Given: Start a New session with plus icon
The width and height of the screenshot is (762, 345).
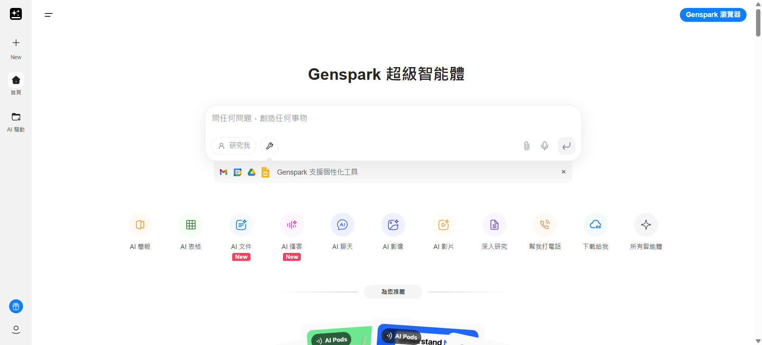Looking at the screenshot, I should tap(16, 43).
